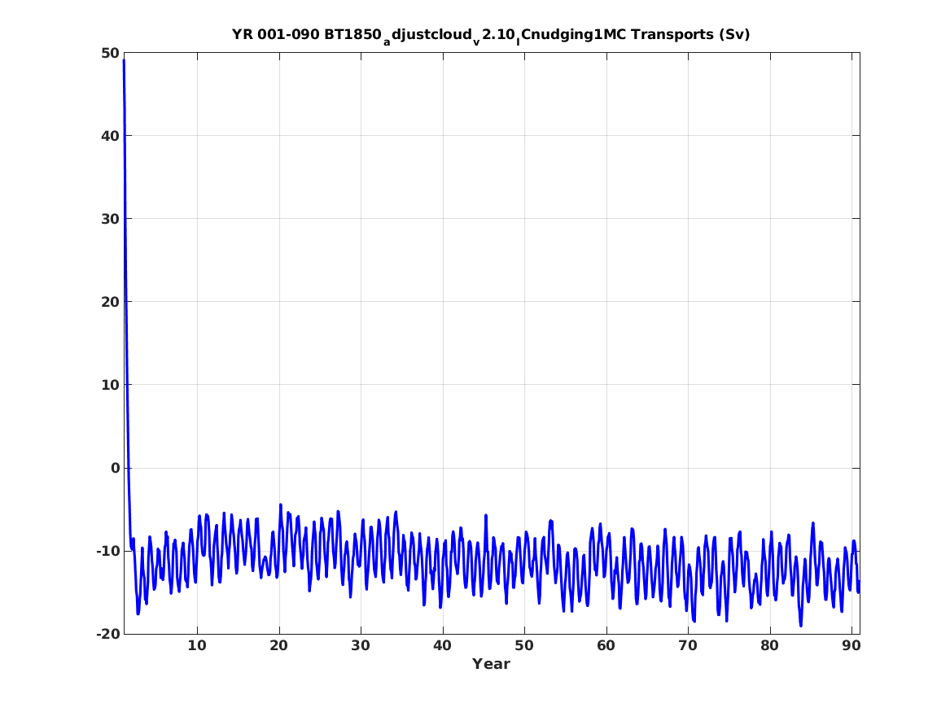
Task: Click x-axis tick label 40
Action: (442, 646)
